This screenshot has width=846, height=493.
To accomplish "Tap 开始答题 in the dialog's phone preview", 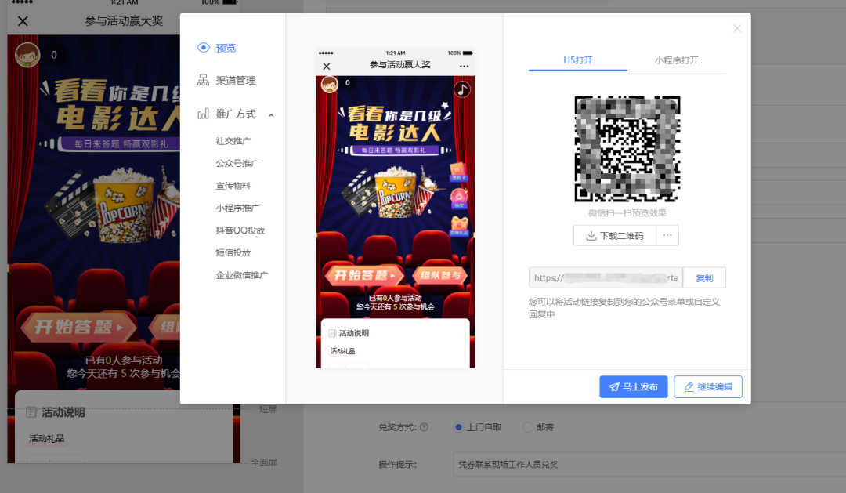I will pos(363,275).
